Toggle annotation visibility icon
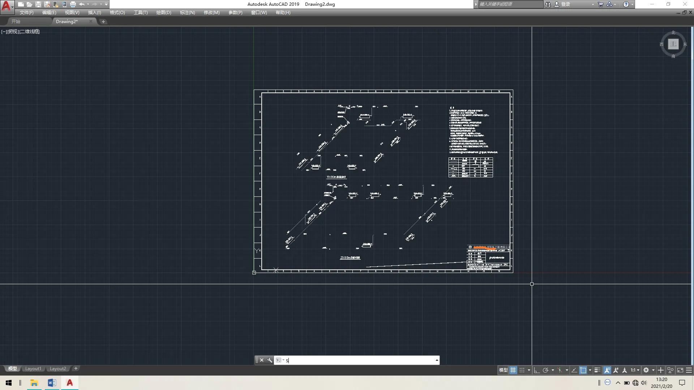This screenshot has height=390, width=694. [607, 370]
